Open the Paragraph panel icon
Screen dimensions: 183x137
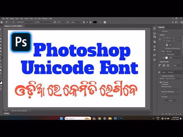coord(154,50)
